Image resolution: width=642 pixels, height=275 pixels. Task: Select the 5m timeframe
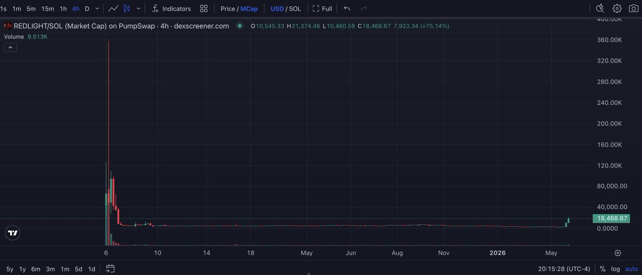click(x=31, y=9)
